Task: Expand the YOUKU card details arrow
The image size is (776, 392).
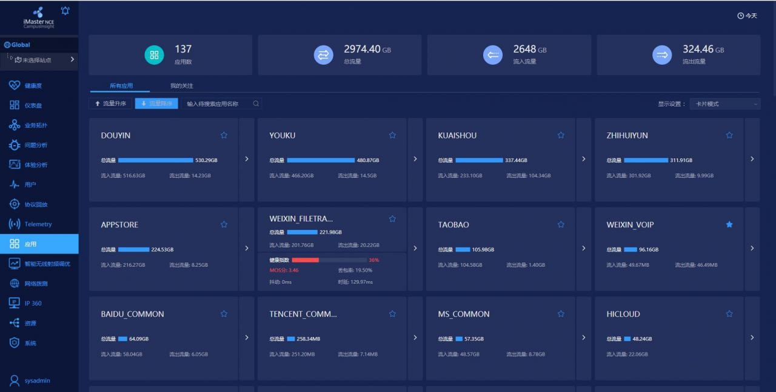Action: (415, 159)
